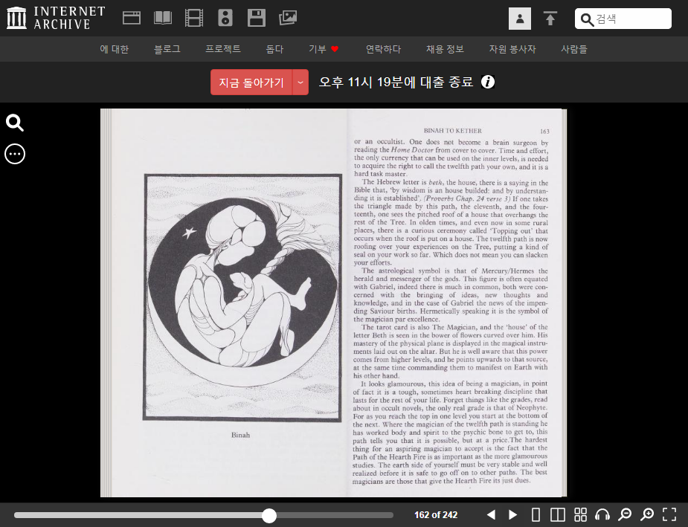Screen dimensions: 688x527
Task: Click the page navigation slider handle
Action: click(269, 515)
